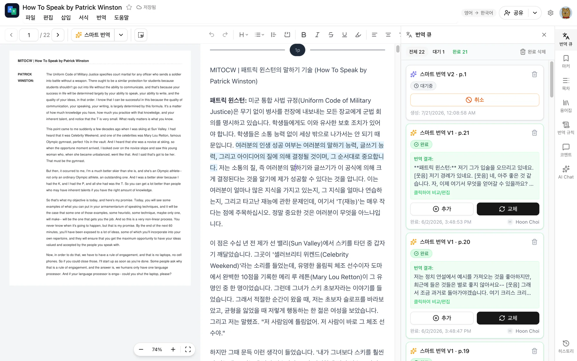This screenshot has width=577, height=361.
Task: Select the 전체 22 tab
Action: coord(417,52)
